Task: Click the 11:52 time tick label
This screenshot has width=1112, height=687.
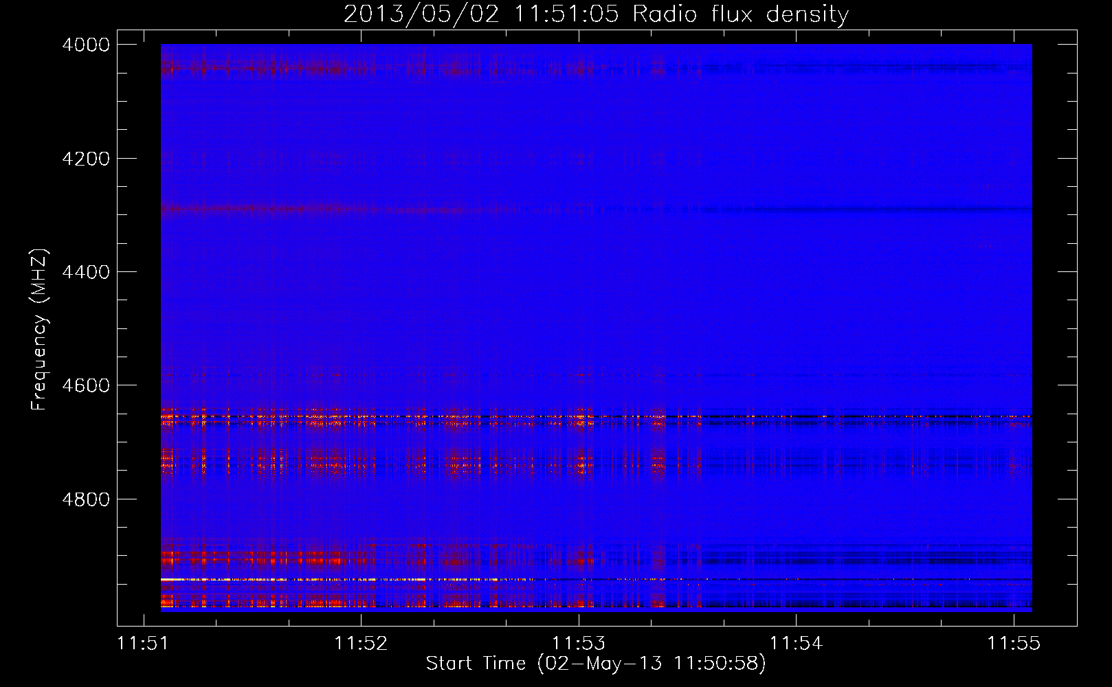Action: (361, 644)
